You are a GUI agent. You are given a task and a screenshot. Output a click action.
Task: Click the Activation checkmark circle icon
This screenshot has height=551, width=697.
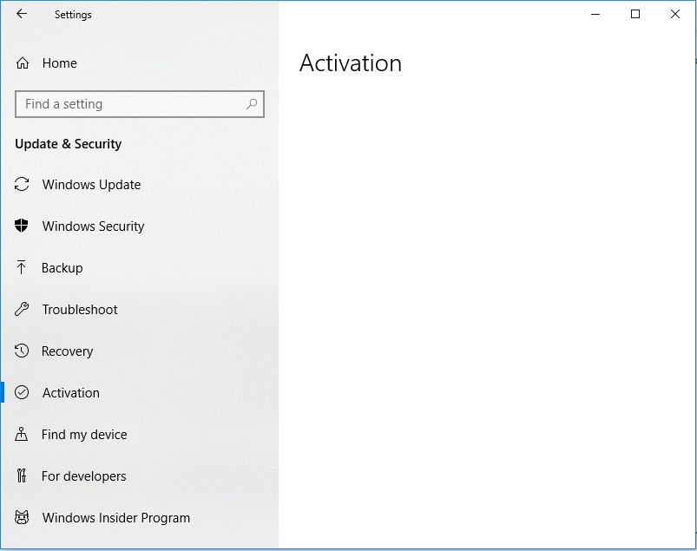tap(22, 393)
